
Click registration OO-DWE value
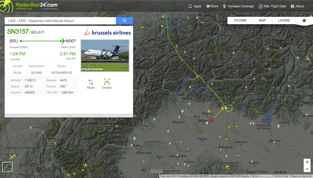36,73
